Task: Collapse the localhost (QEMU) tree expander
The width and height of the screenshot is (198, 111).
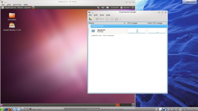Action: tap(89, 26)
